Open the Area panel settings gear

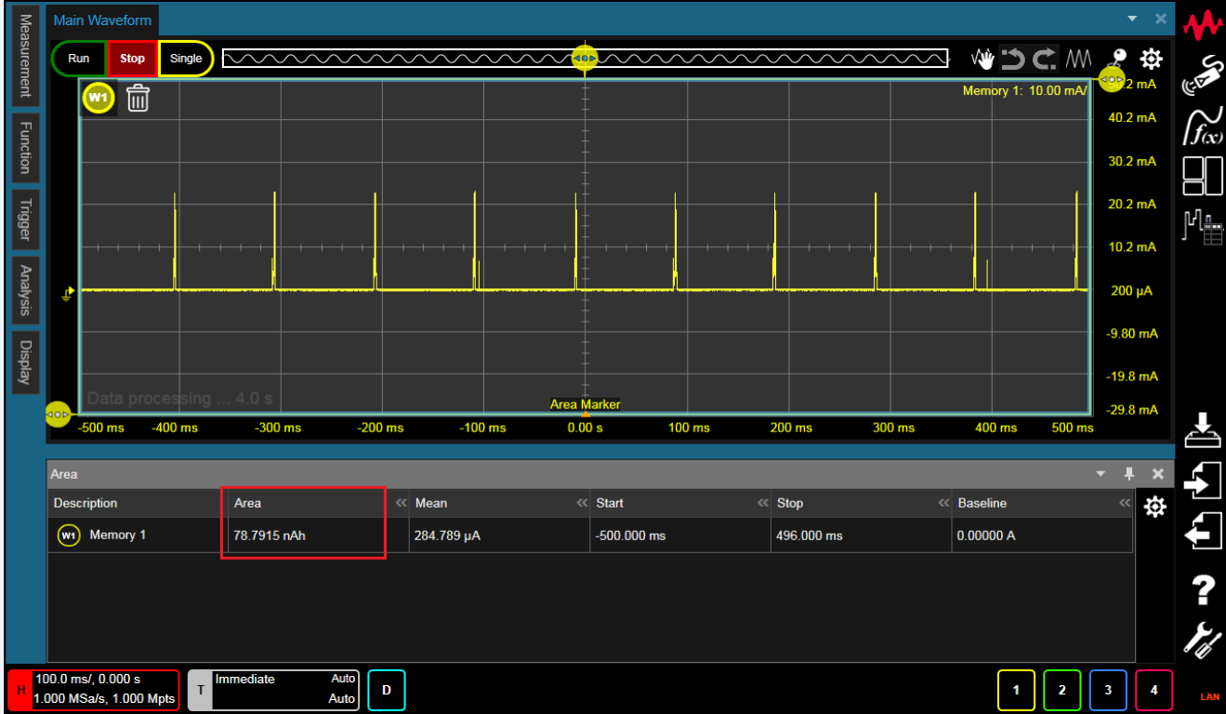(x=1154, y=507)
